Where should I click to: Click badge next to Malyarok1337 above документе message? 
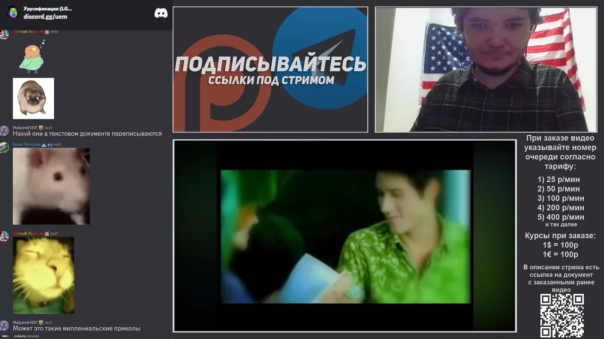tap(41, 128)
